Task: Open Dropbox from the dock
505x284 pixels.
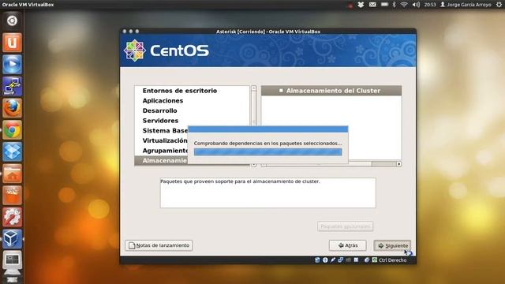Action: 13,151
